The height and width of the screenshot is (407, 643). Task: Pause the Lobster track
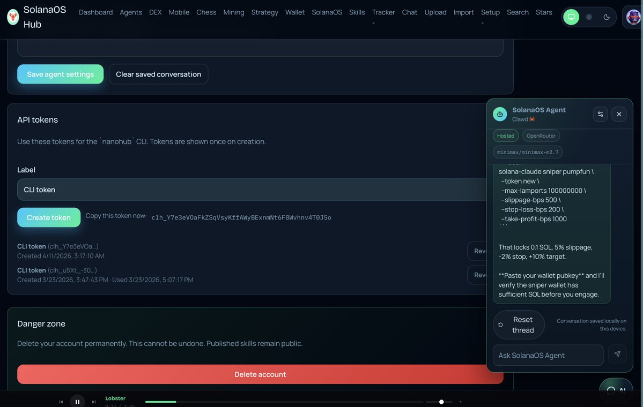pyautogui.click(x=77, y=402)
